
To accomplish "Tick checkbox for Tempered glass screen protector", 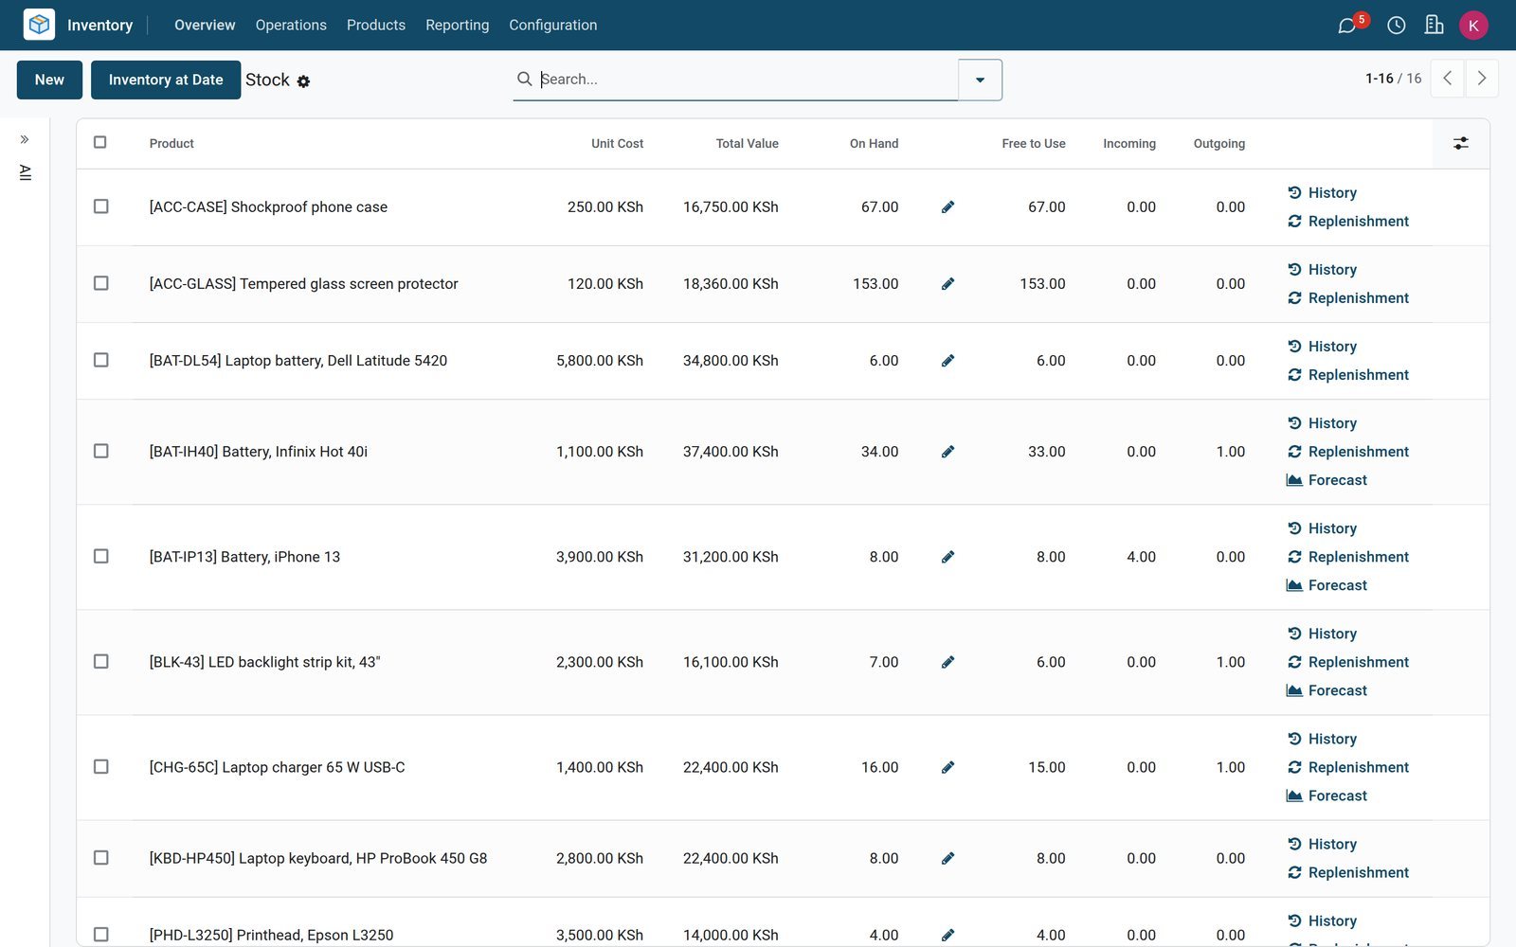I will 101,283.
